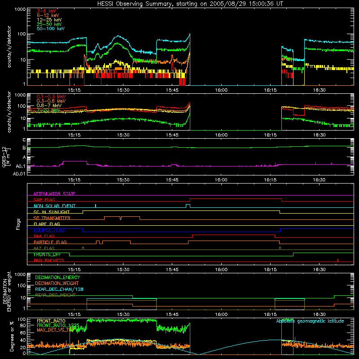The image size is (359, 359).
Task: Choose the cyan 50-100 keV legend entry
Action: click(51, 28)
